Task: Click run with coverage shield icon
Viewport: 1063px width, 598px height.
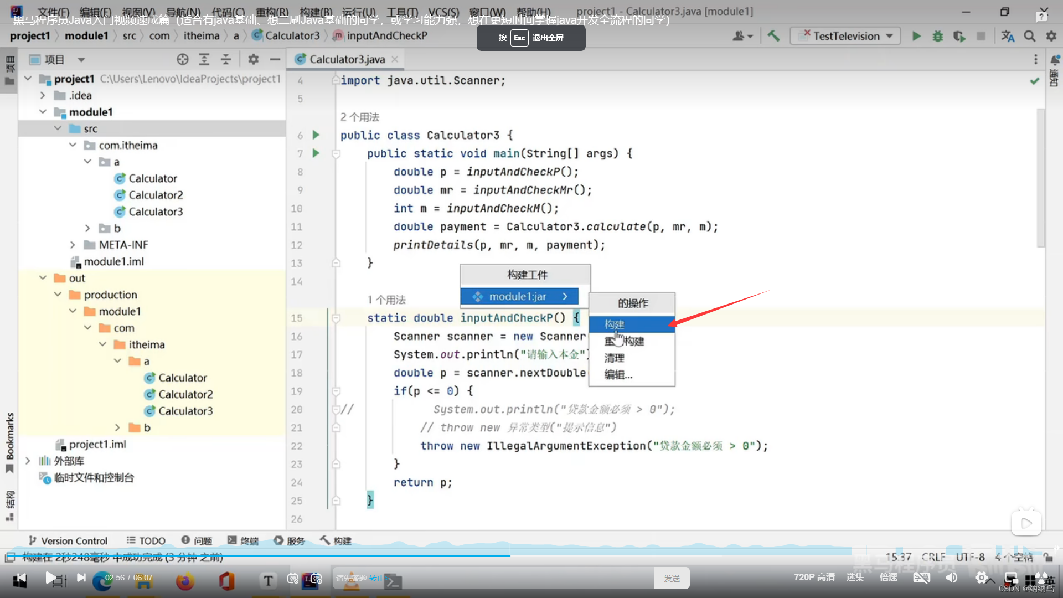Action: (959, 36)
